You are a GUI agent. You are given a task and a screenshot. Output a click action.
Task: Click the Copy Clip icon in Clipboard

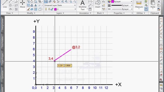(159, 5)
